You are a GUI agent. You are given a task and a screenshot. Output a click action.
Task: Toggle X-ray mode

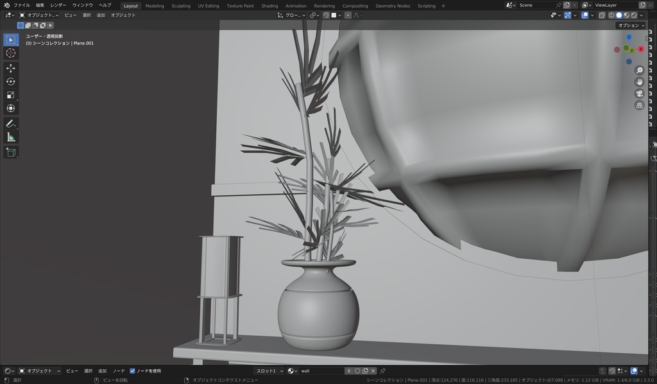[x=602, y=15]
